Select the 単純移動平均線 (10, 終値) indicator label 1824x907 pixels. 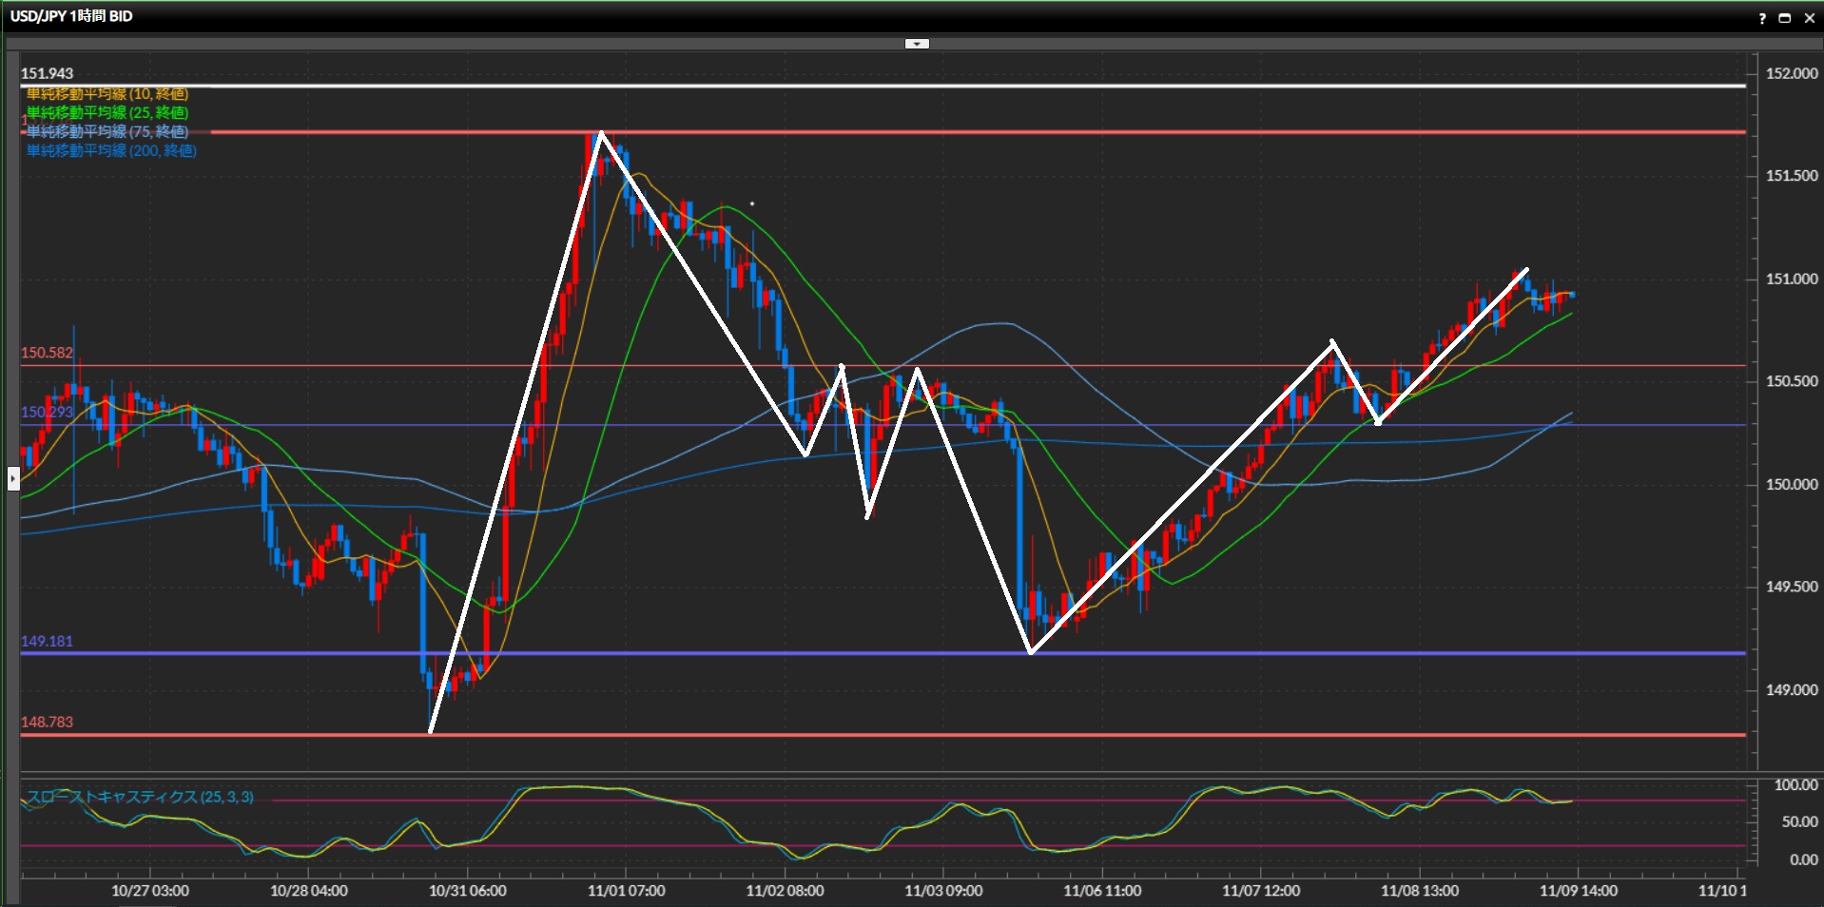tap(107, 94)
